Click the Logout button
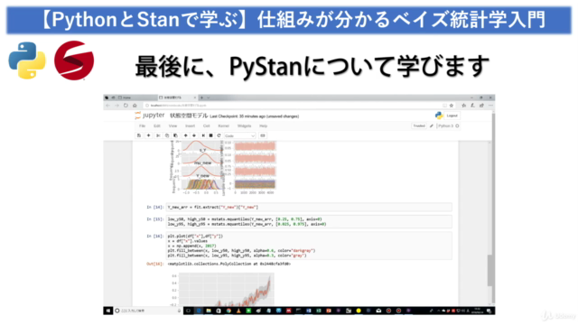Screen dimensions: 578x325 (452, 116)
